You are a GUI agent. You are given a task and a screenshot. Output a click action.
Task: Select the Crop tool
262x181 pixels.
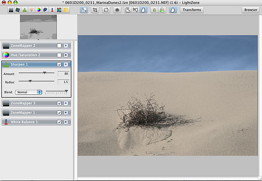[95, 10]
